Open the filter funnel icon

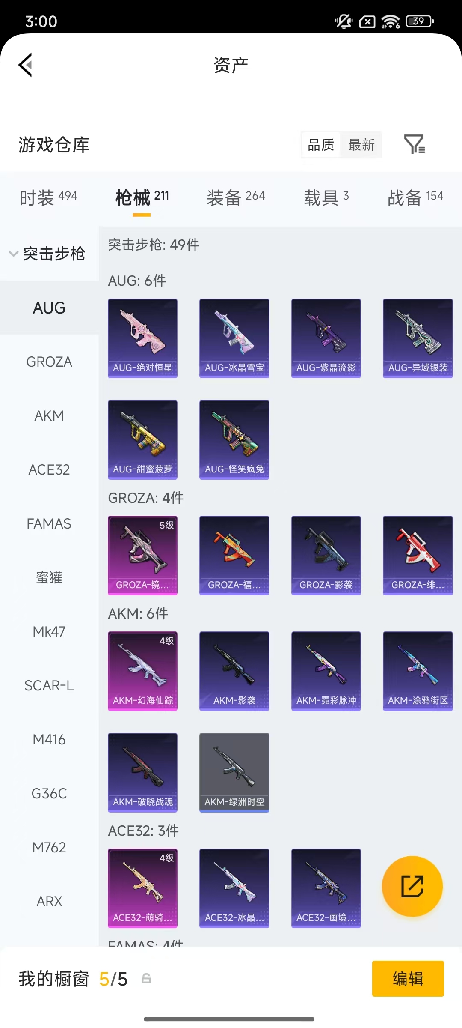tap(415, 144)
